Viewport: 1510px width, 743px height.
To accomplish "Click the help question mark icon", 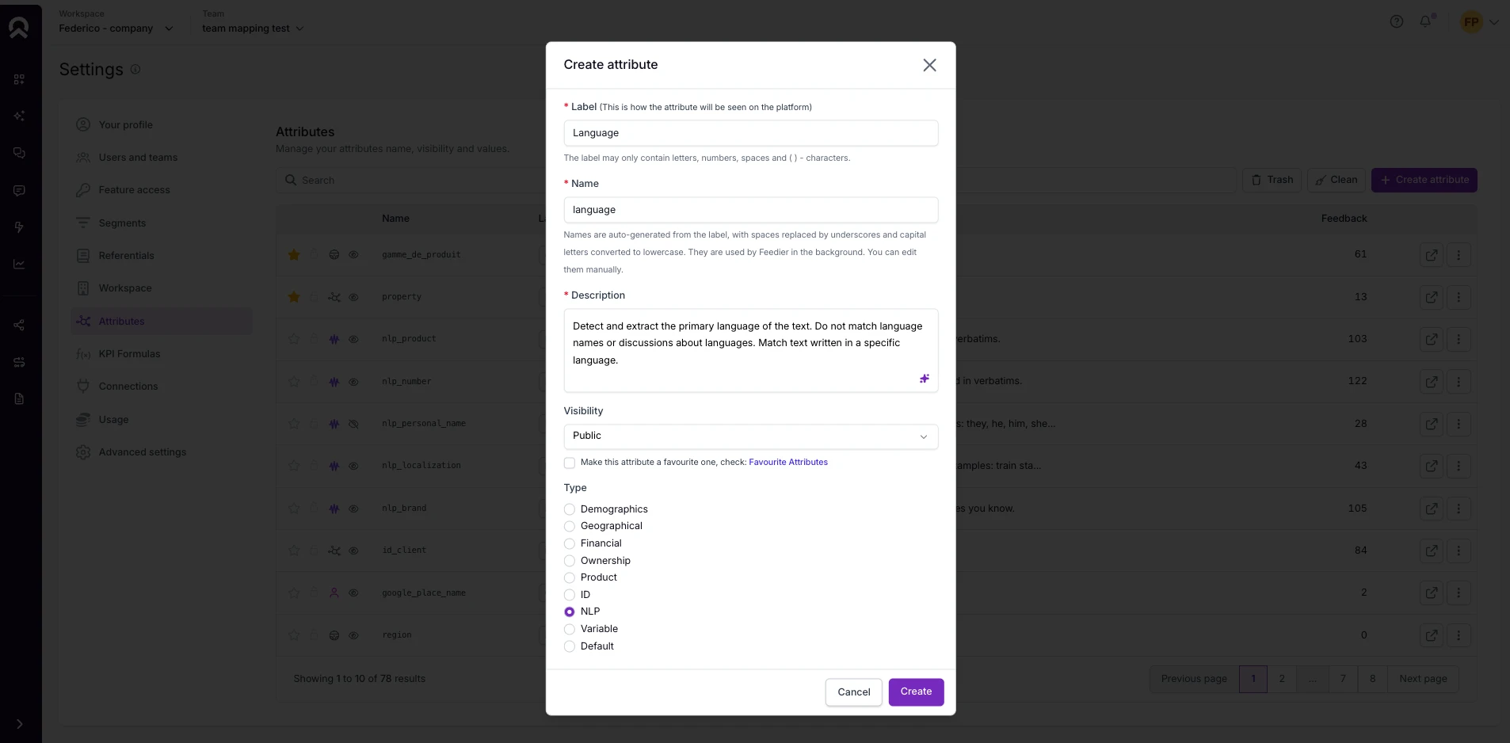I will click(1397, 21).
